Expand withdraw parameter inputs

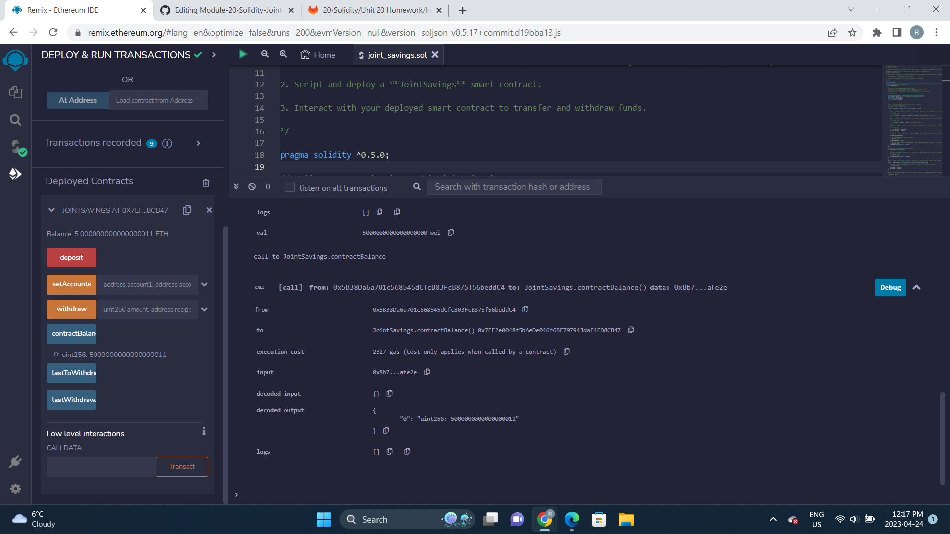204,309
